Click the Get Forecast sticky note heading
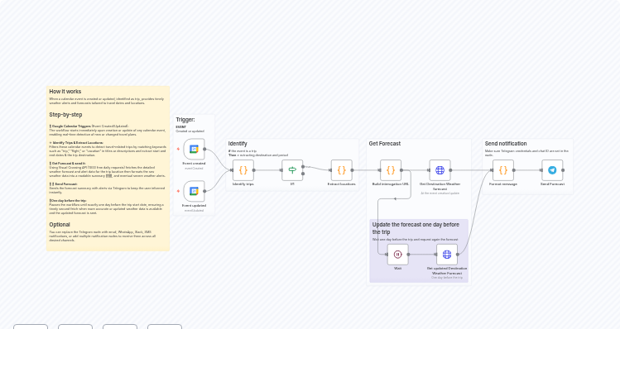 (x=385, y=144)
